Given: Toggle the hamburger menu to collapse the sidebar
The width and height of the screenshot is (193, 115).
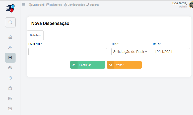Looking at the screenshot, I should [24, 4].
